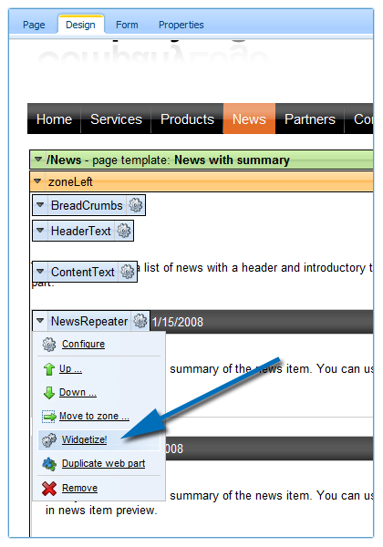This screenshot has width=383, height=547.
Task: Choose Up ... from the context menu
Action: click(x=70, y=368)
